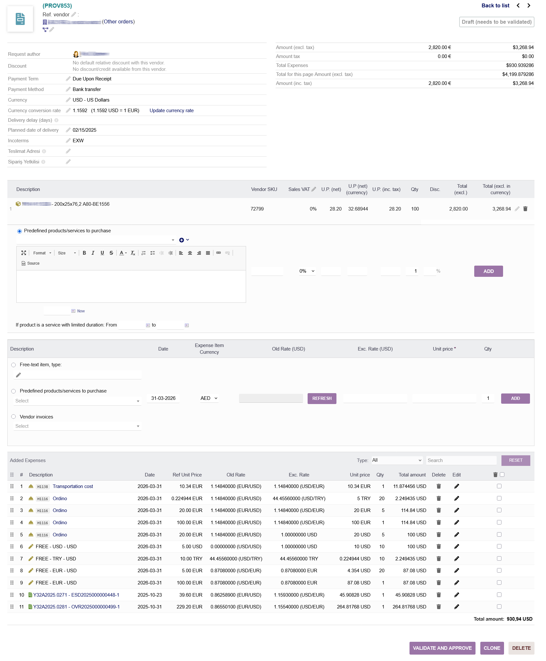Insert a numbered list in editor
This screenshot has height=661, width=546.
click(144, 253)
